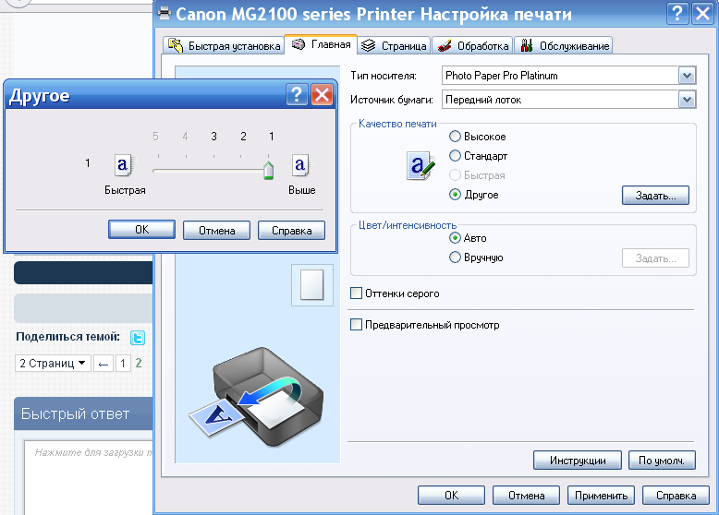The width and height of the screenshot is (719, 515).
Task: Close the Другое dialog
Action: [322, 95]
